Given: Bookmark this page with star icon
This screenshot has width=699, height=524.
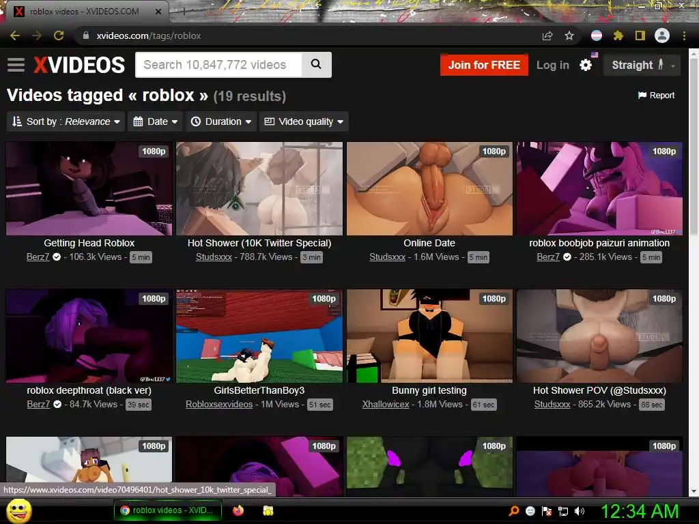Looking at the screenshot, I should tap(569, 35).
